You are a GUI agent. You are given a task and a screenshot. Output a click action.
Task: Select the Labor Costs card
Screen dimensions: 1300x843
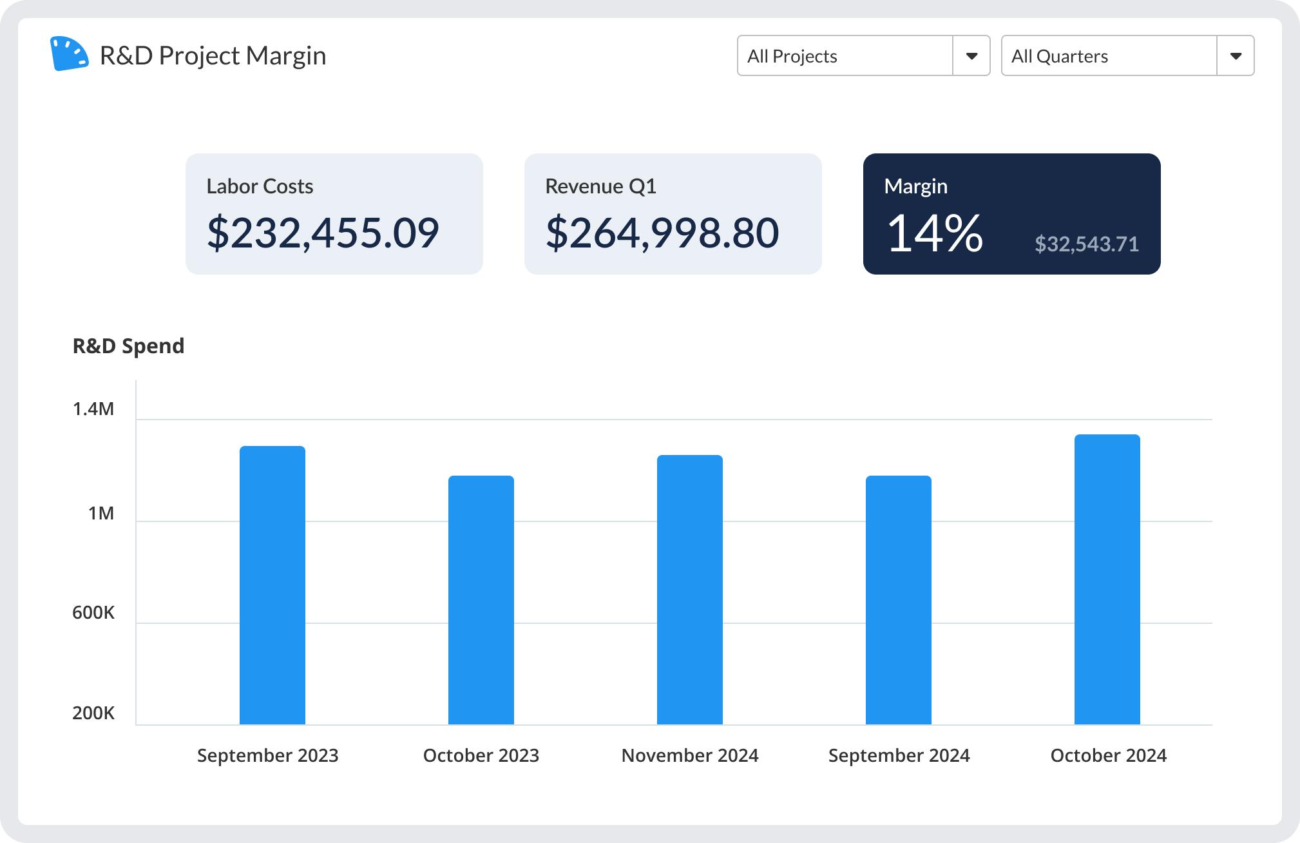tap(334, 214)
